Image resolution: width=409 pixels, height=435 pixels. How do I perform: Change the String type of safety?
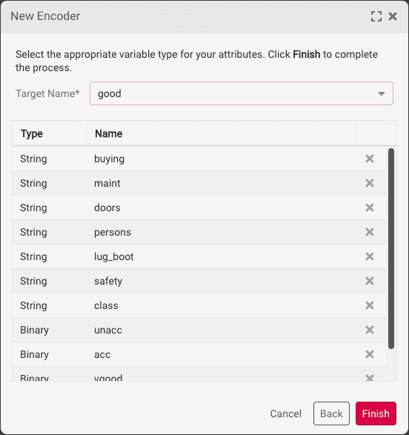point(33,281)
